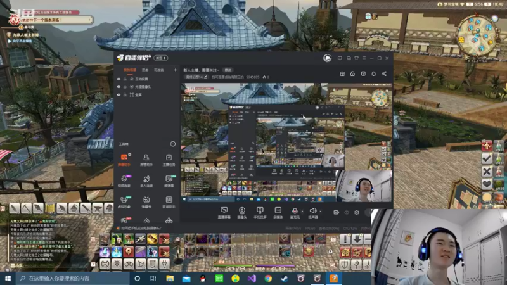Add a new scene with plus icon

[x=176, y=70]
